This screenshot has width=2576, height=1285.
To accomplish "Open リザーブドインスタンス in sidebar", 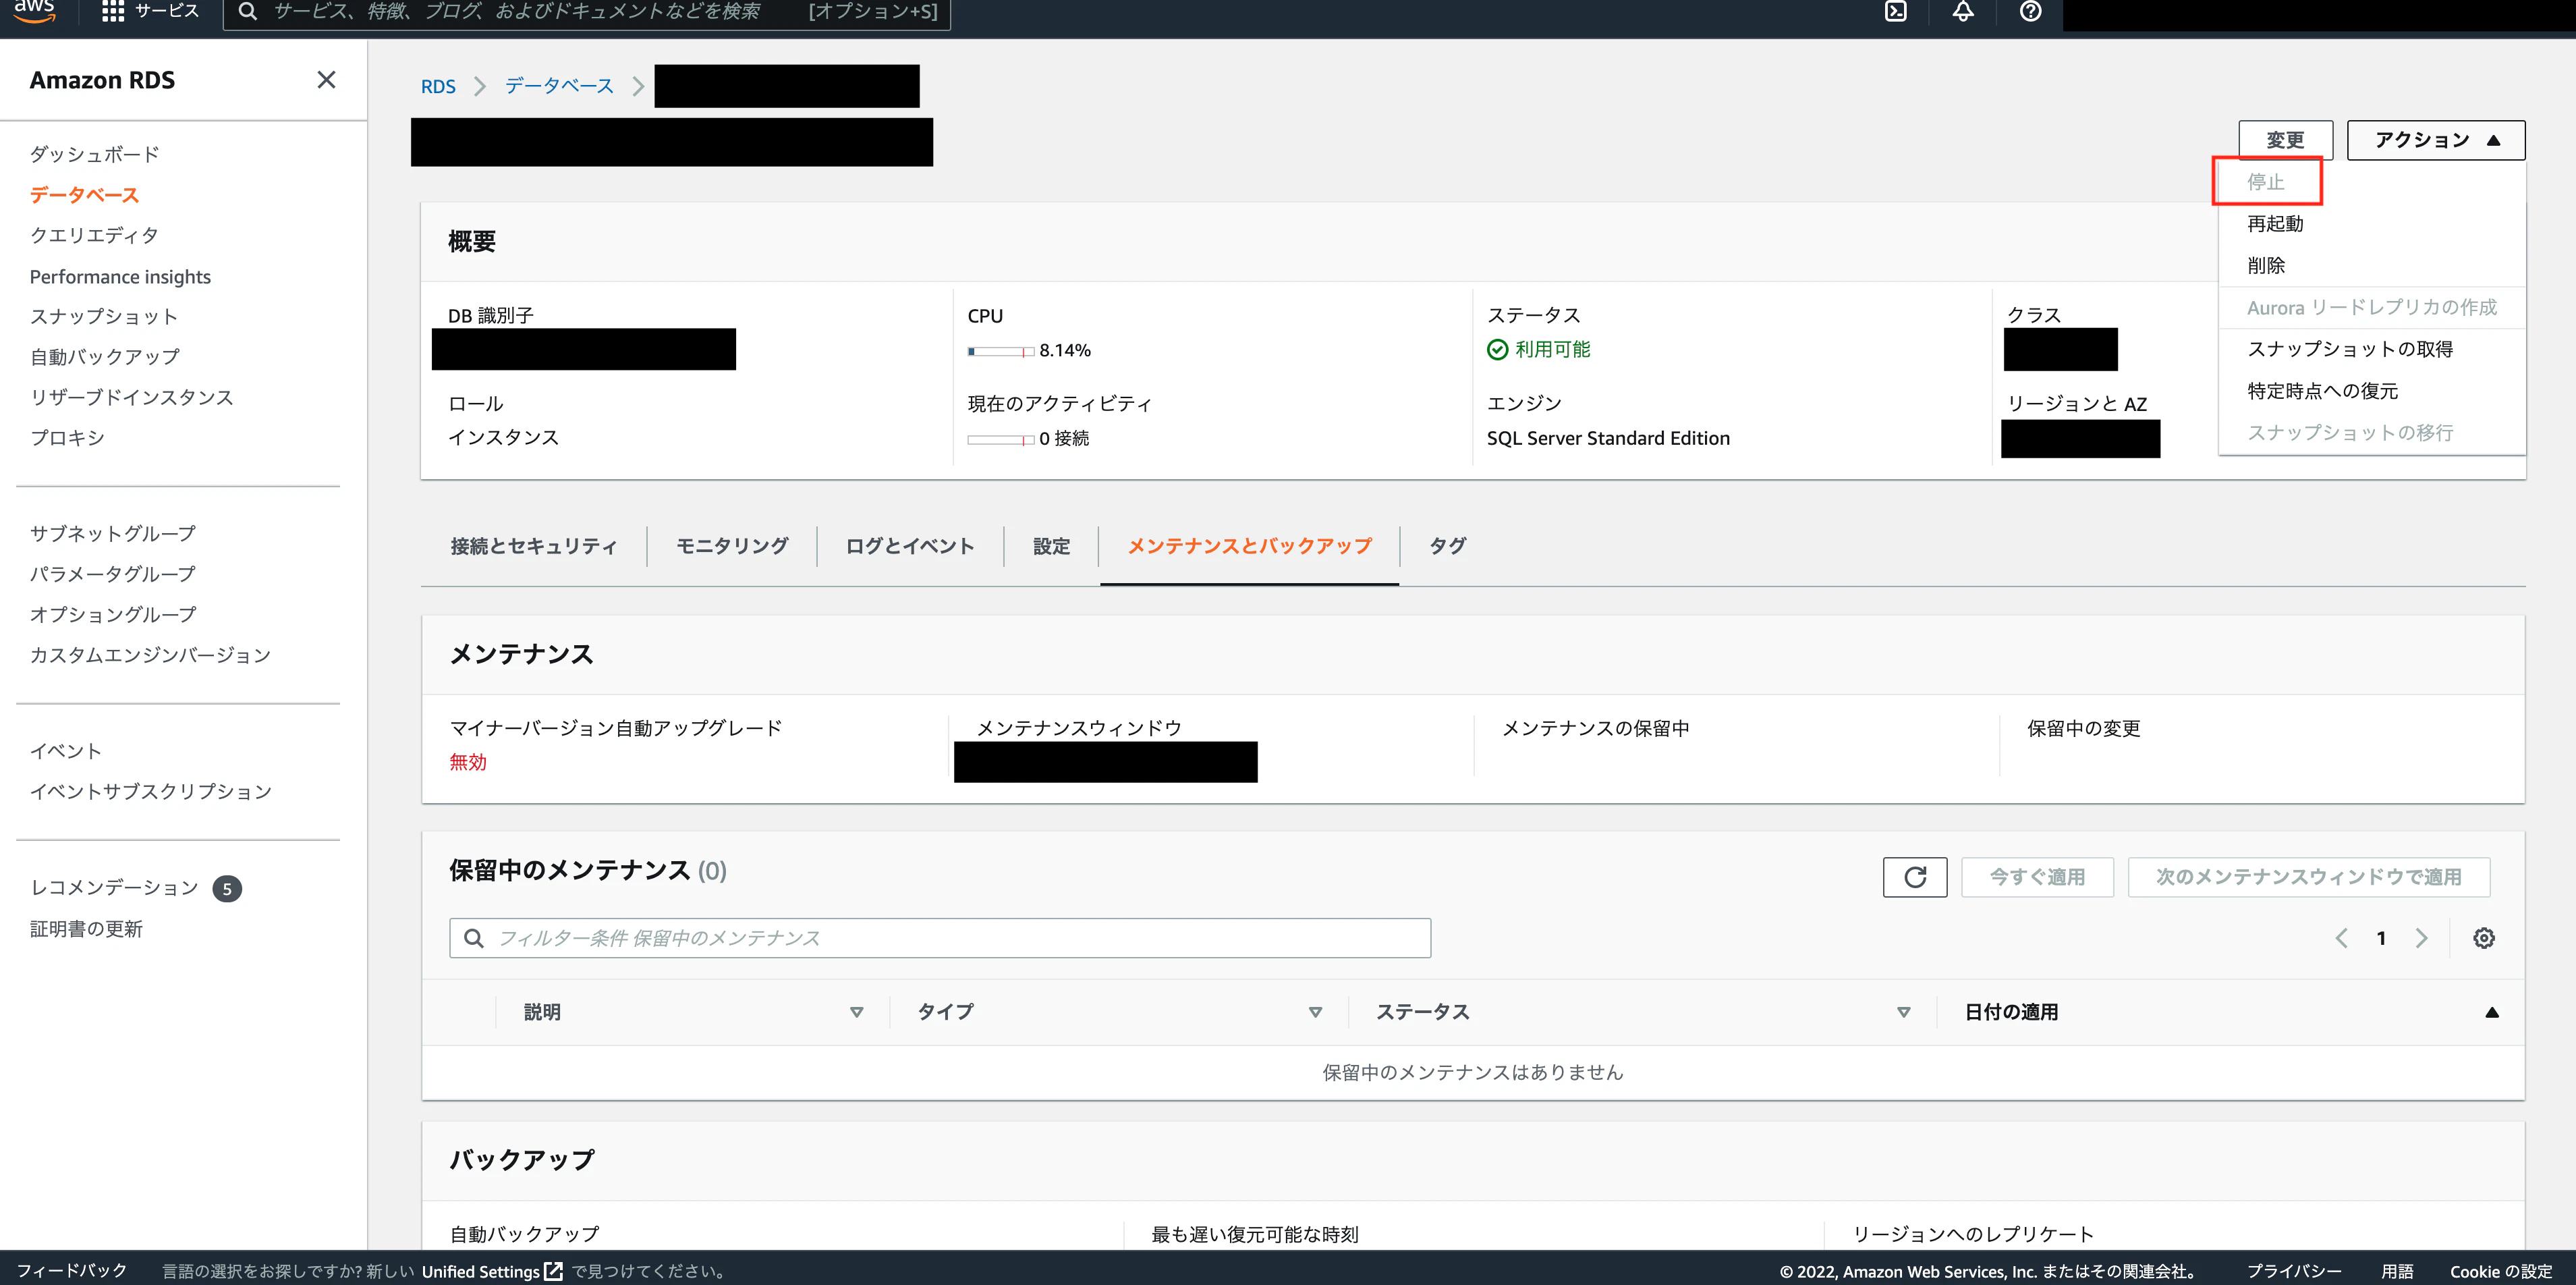I will point(131,397).
